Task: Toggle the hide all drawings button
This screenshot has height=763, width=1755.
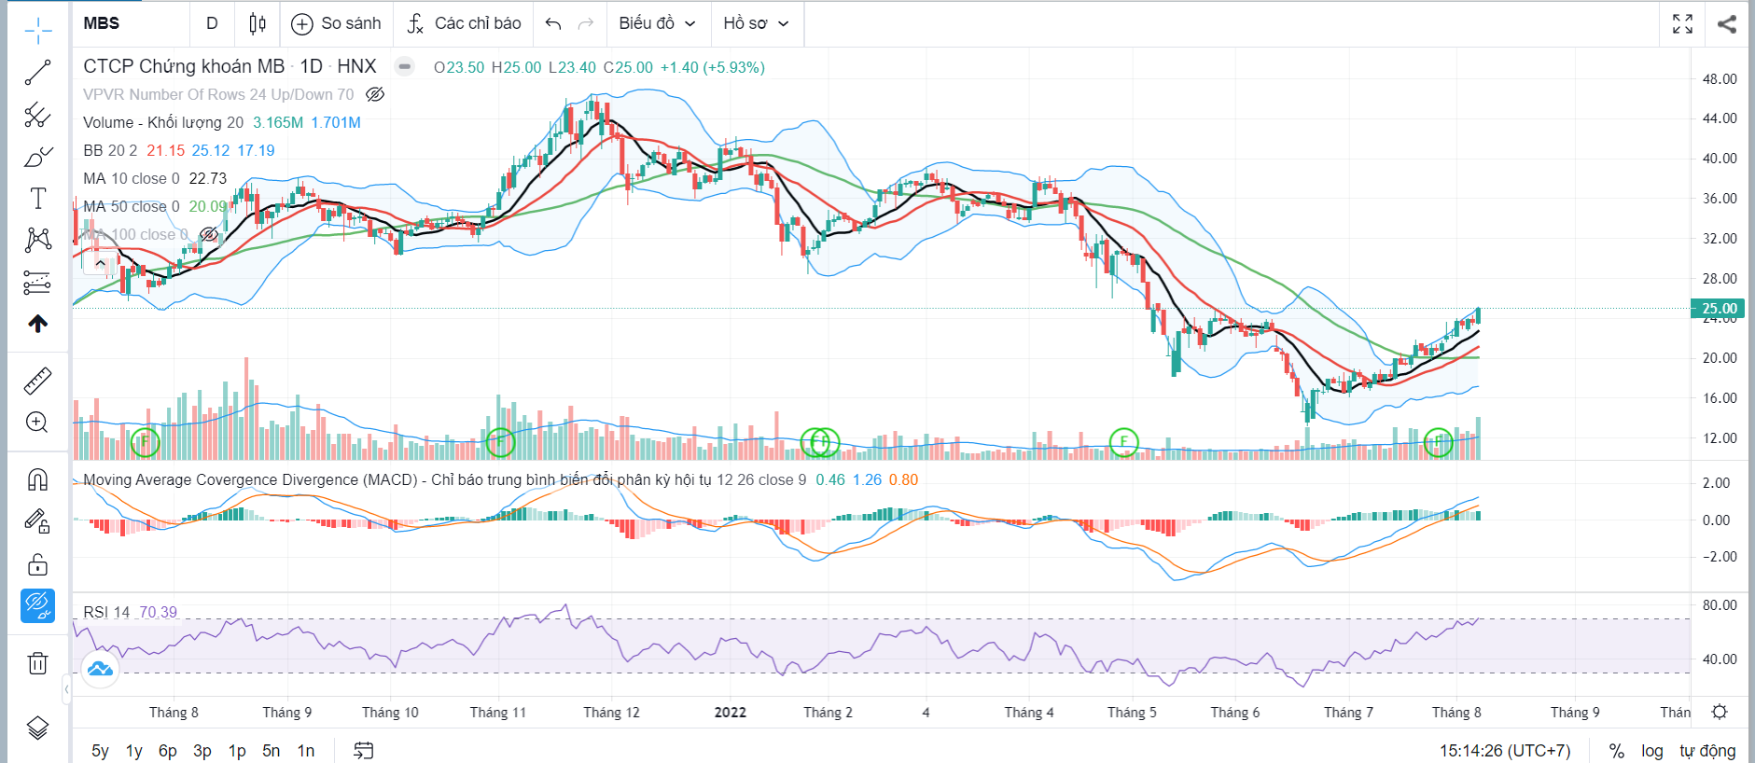Action: point(37,605)
